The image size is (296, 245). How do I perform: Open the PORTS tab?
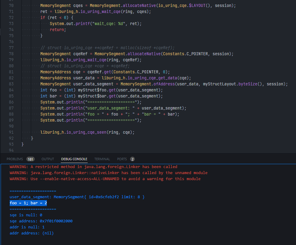122,159
